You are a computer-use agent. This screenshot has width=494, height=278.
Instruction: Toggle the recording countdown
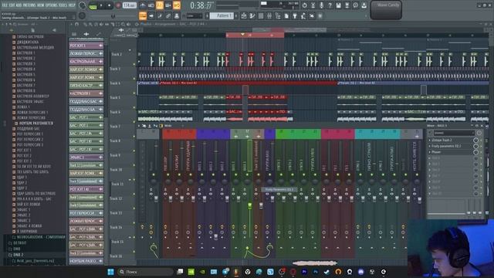[x=160, y=5]
